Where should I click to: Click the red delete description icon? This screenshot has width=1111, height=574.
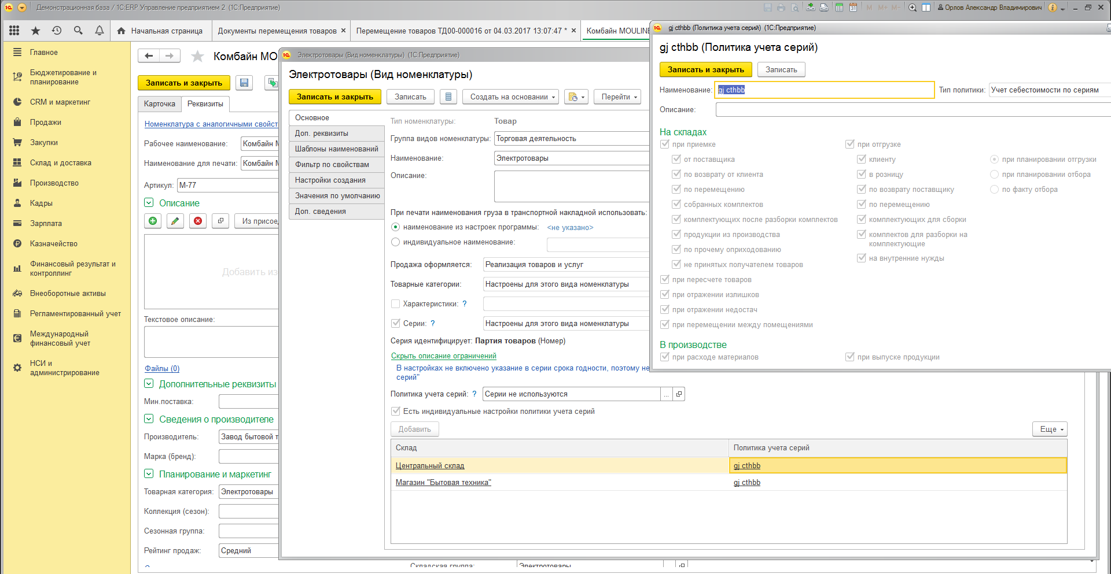pyautogui.click(x=198, y=221)
